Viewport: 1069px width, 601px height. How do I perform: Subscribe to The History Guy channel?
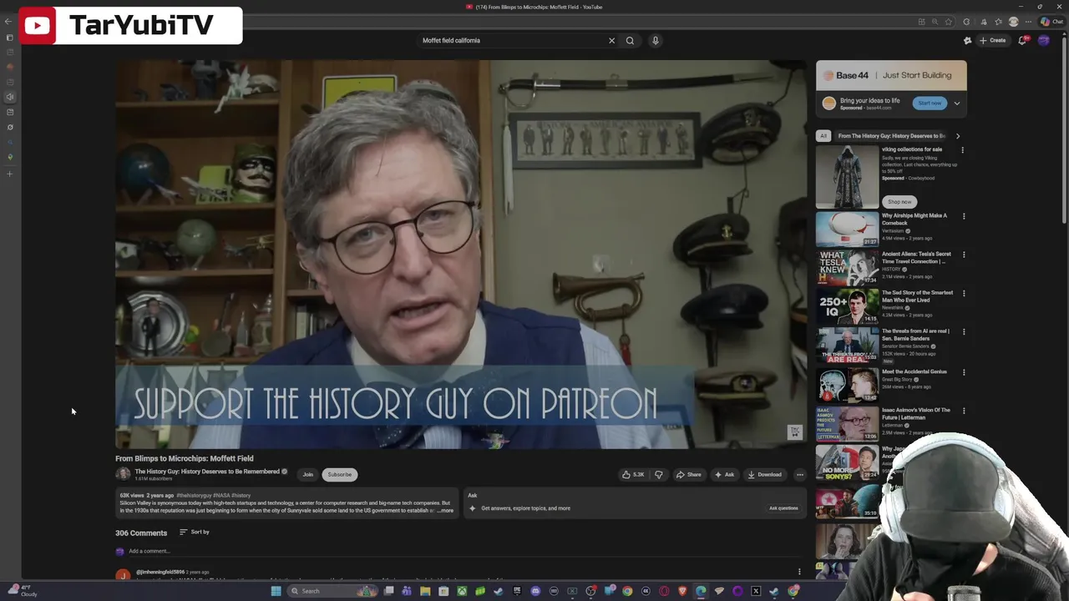(339, 474)
